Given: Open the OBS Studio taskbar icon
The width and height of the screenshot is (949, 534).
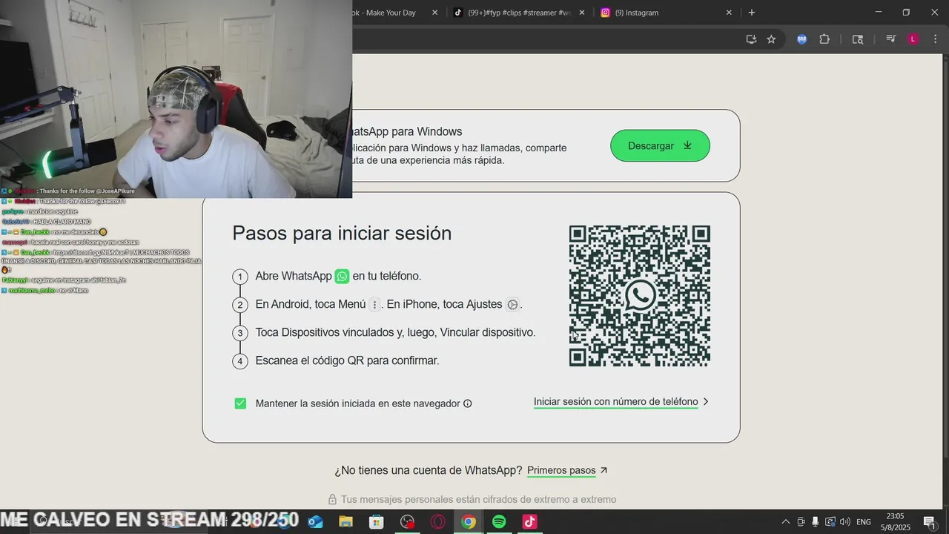Looking at the screenshot, I should [x=407, y=522].
